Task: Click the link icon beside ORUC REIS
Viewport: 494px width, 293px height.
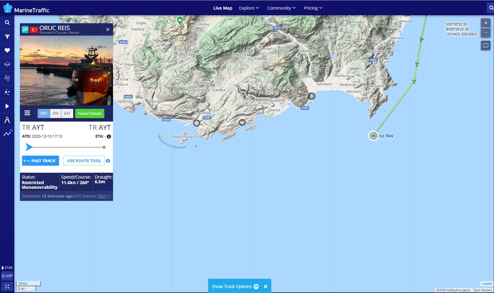Action: tap(25, 30)
